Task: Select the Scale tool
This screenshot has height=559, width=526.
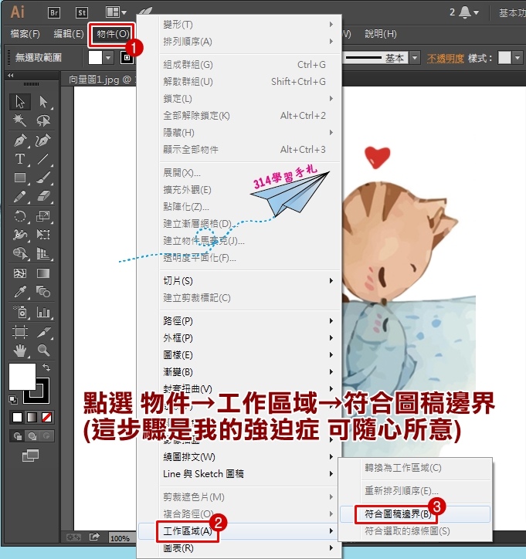Action: point(43,216)
